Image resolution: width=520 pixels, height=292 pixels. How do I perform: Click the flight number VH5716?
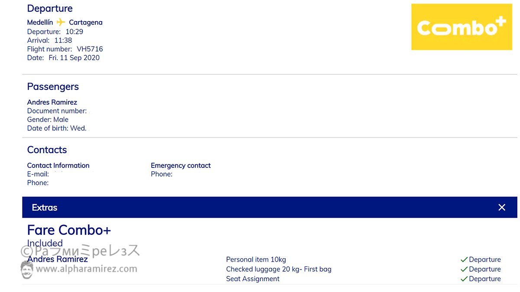(x=90, y=49)
